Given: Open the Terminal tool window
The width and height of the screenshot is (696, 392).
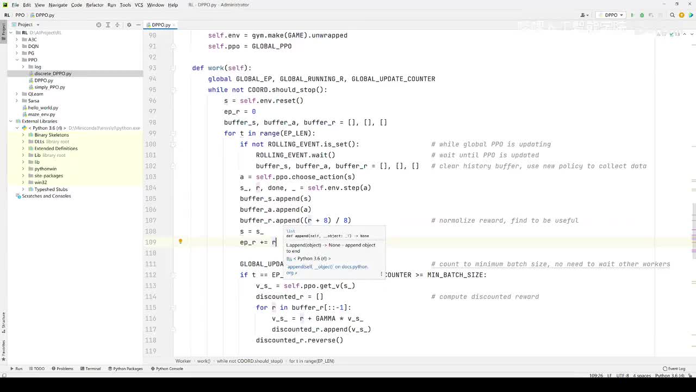Looking at the screenshot, I should pyautogui.click(x=90, y=369).
